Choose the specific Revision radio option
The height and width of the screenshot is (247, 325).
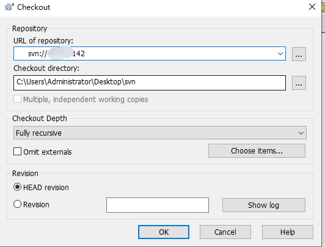[17, 204]
